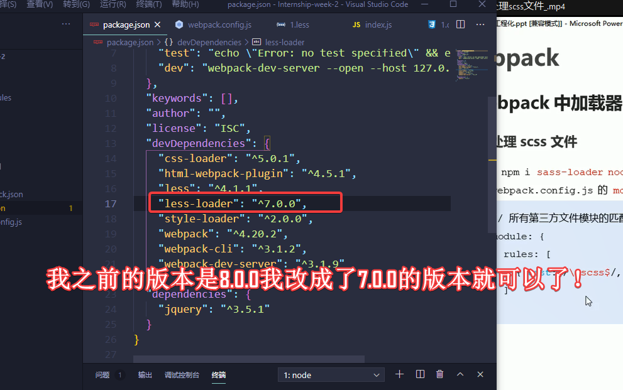Click the braces icon before devDependencies breadcrumb

pos(169,42)
